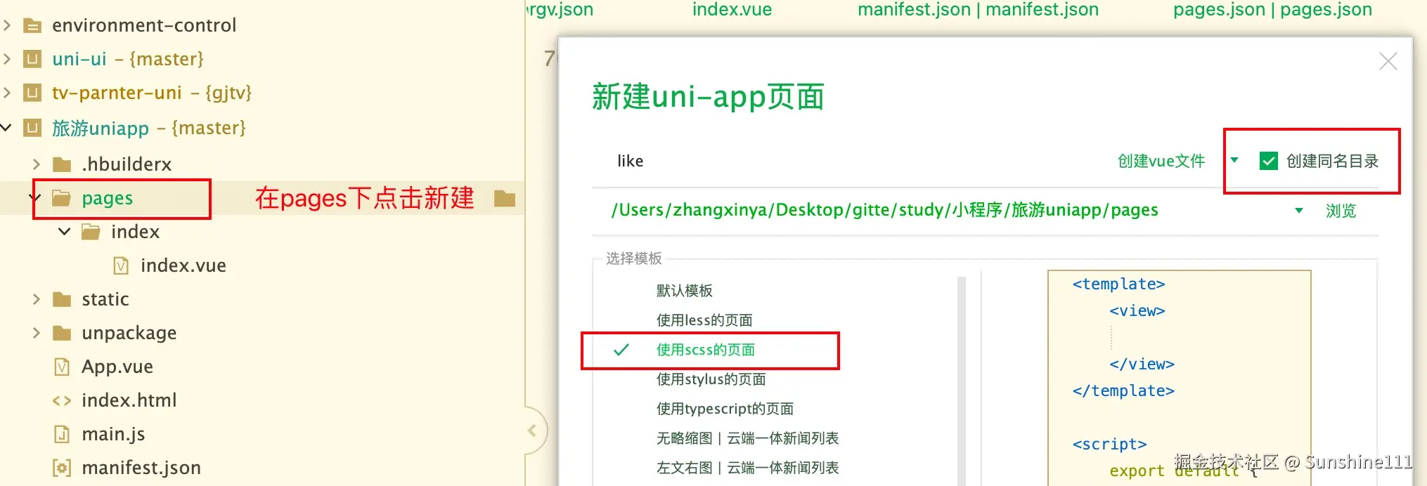Click the static folder icon

62,299
